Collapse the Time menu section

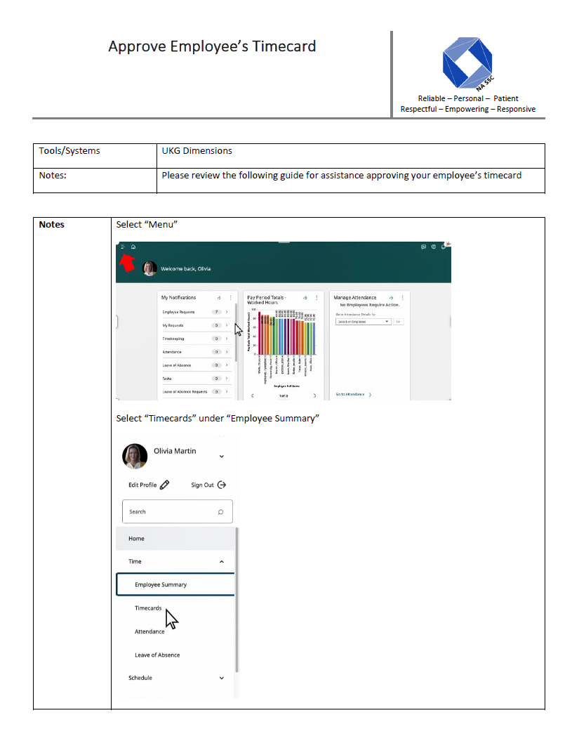(x=222, y=562)
